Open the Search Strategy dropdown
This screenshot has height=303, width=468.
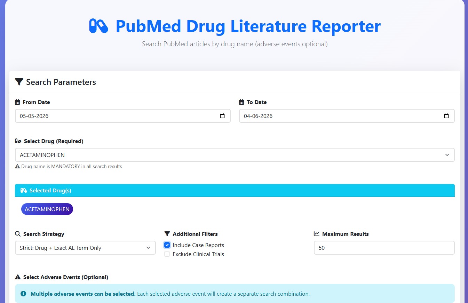[x=85, y=248]
